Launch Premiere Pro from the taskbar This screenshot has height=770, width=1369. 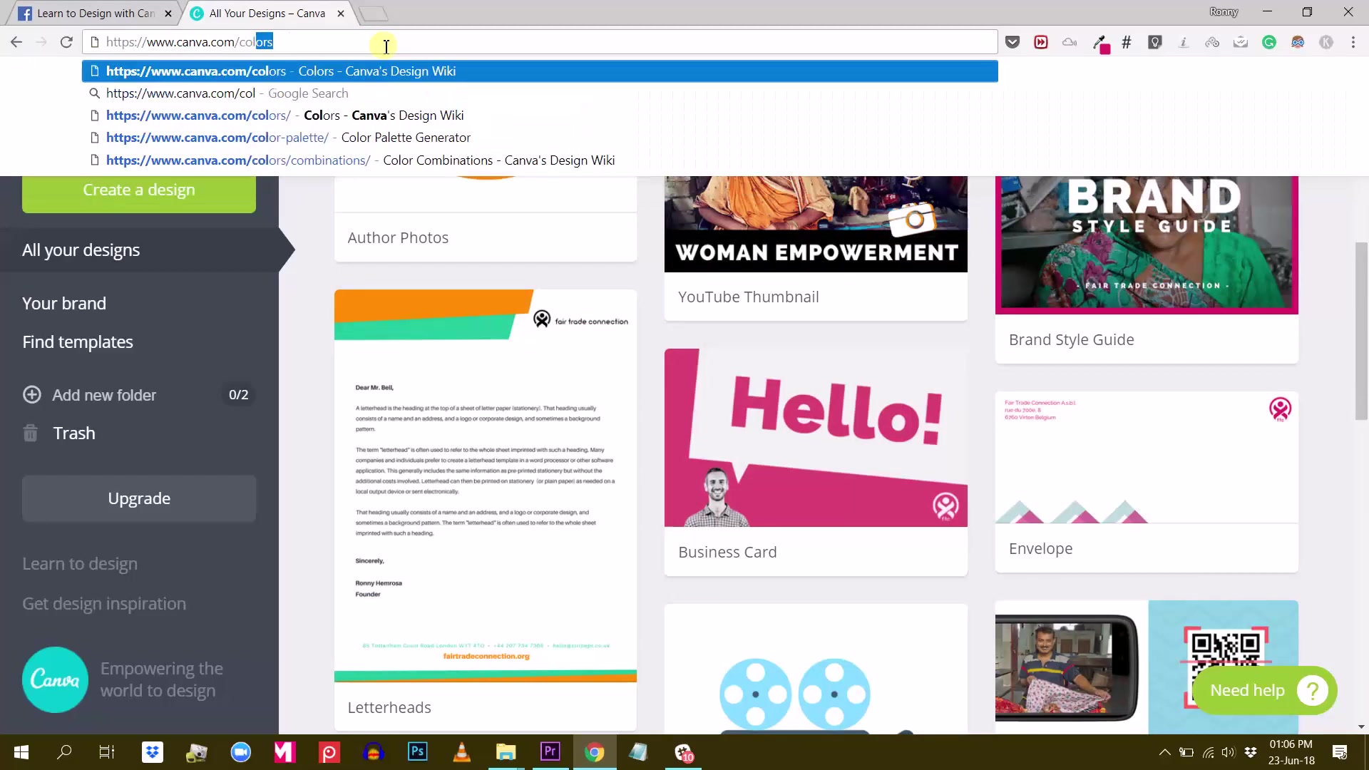(x=550, y=752)
